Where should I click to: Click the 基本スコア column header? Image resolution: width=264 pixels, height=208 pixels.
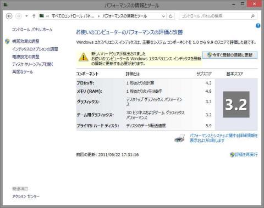click(x=235, y=74)
